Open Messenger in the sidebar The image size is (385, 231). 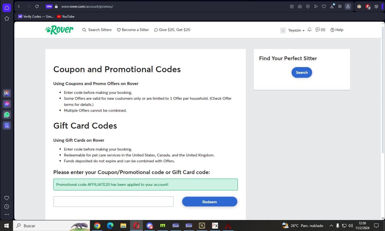click(x=7, y=104)
